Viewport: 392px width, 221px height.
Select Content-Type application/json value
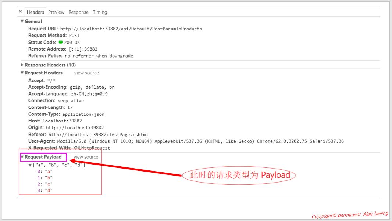point(83,114)
